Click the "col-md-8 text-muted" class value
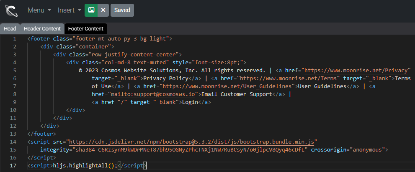The width and height of the screenshot is (415, 172). click(135, 63)
